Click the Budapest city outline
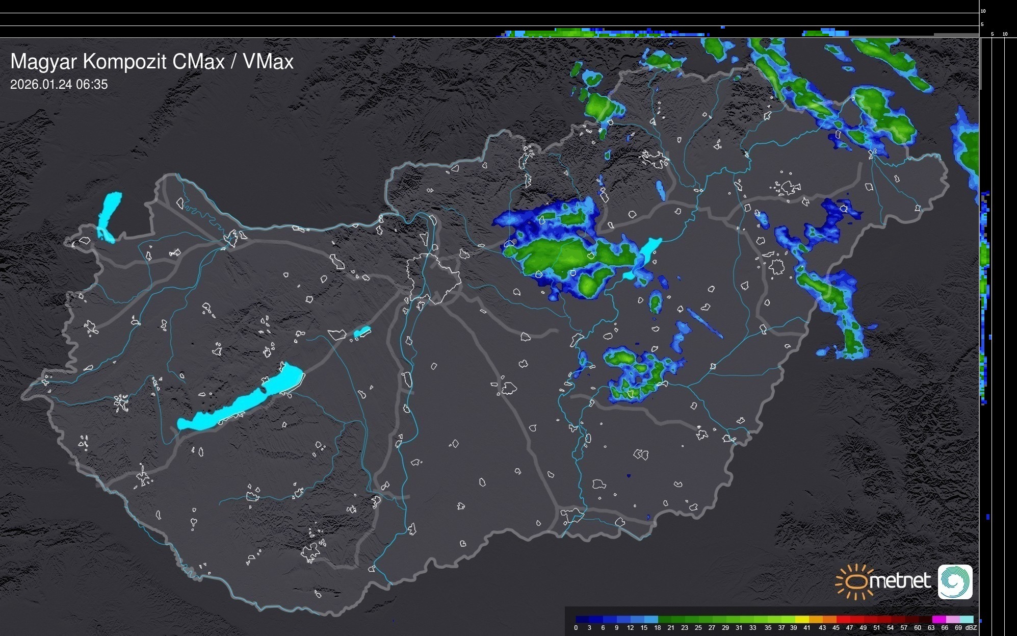The height and width of the screenshot is (636, 1017). coord(433,278)
